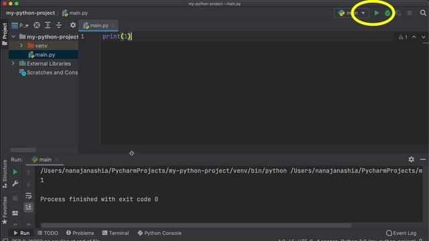Click 'Process finished with exit code 0' text

click(x=99, y=199)
